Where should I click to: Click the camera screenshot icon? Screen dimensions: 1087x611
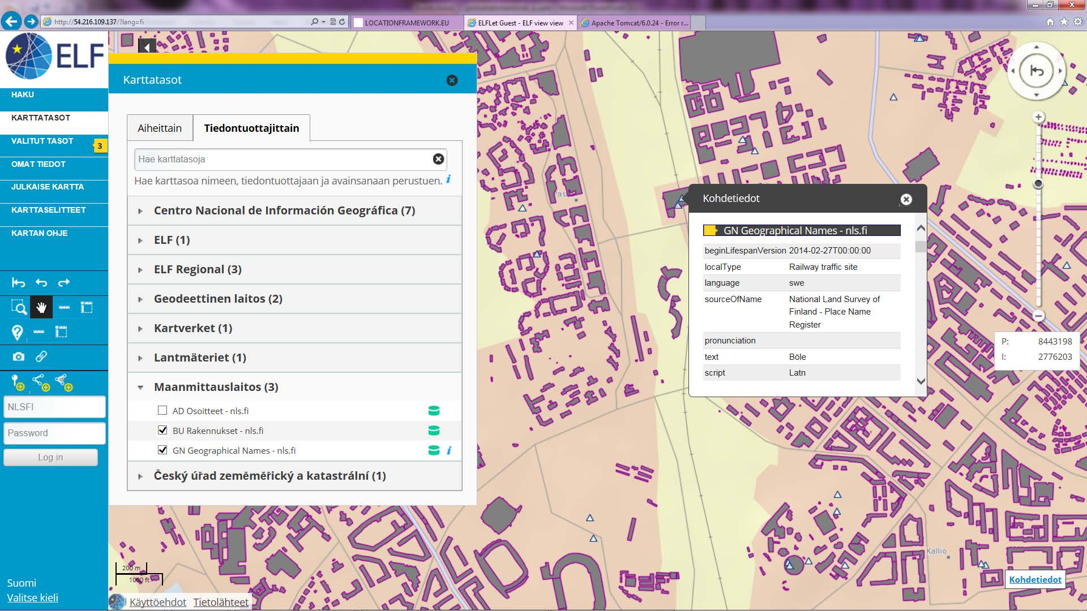(x=19, y=356)
